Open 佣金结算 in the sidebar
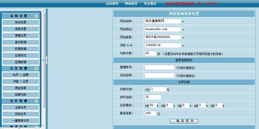259x129 pixels. (x=21, y=88)
